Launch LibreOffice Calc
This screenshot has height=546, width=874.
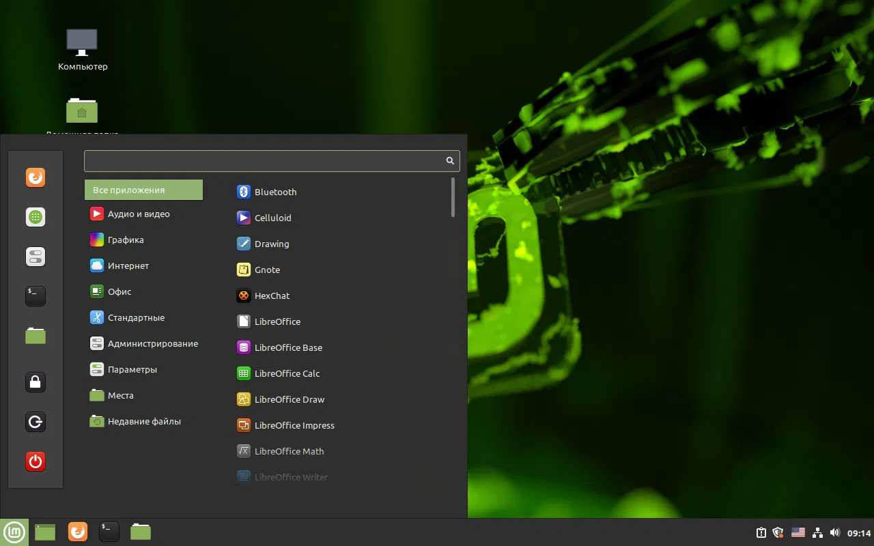[x=287, y=373]
